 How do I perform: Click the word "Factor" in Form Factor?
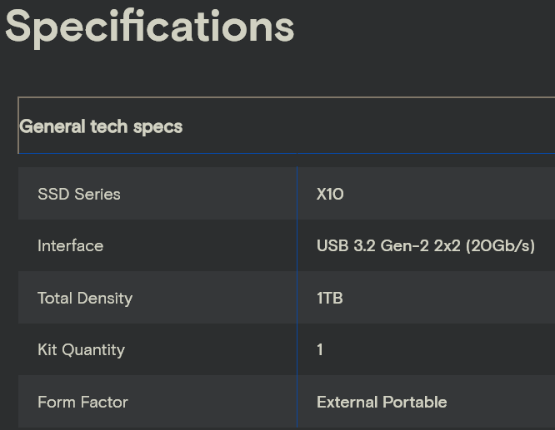105,402
